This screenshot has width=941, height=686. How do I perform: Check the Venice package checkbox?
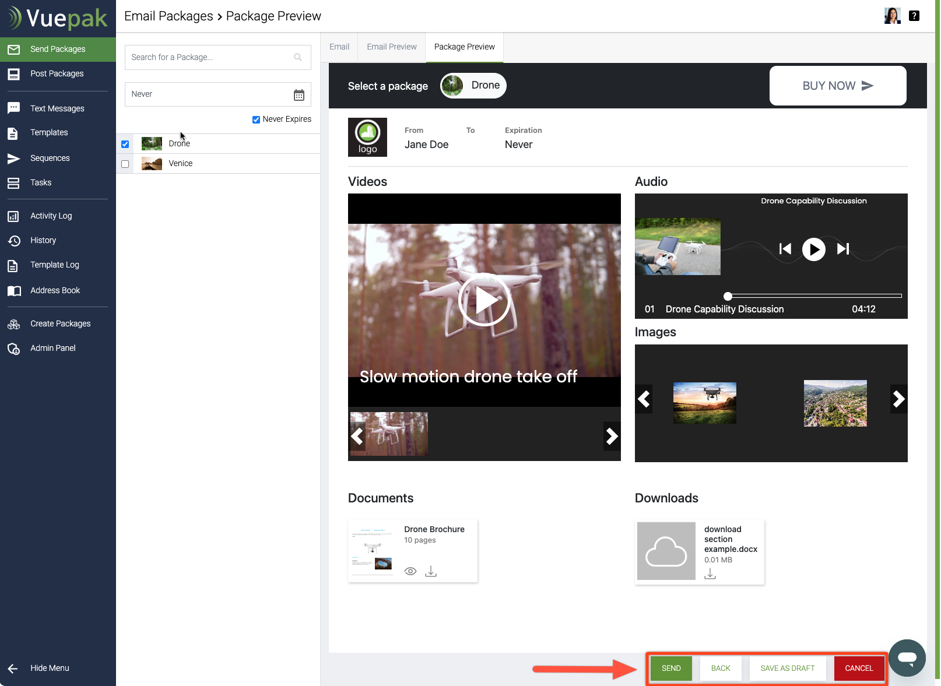tap(125, 164)
